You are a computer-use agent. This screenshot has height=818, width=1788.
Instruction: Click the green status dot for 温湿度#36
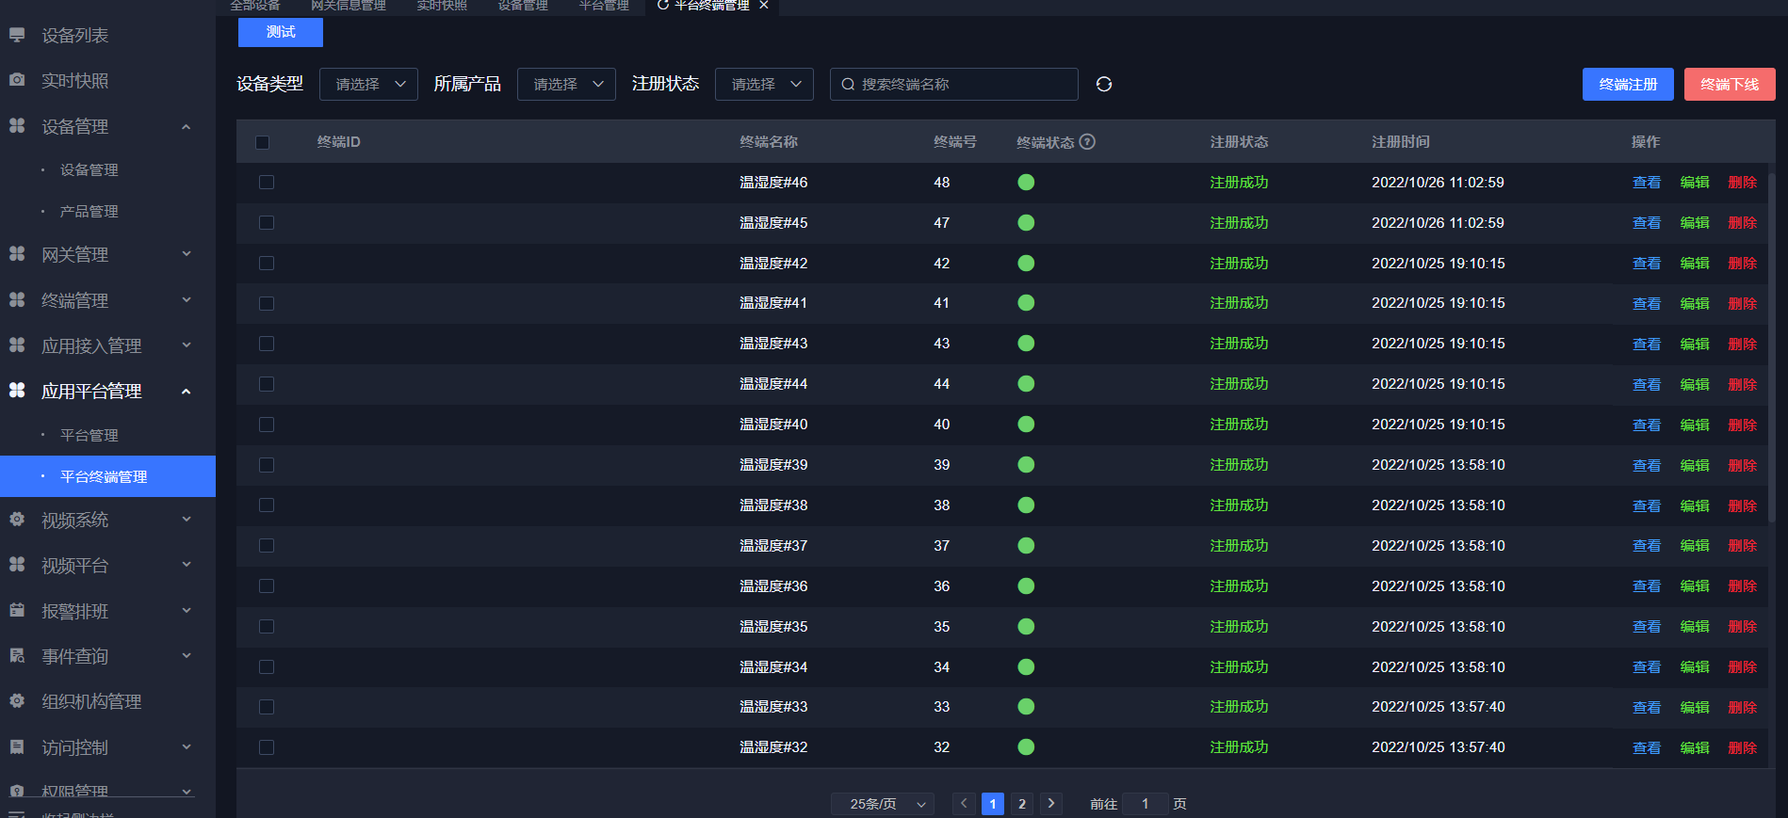(1026, 586)
